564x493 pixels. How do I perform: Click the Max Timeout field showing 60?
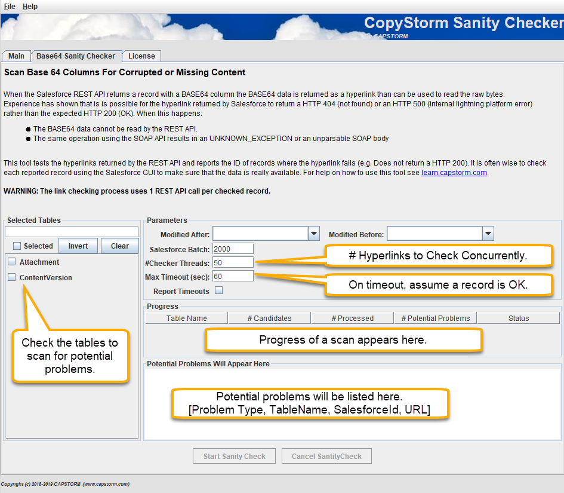(x=233, y=276)
